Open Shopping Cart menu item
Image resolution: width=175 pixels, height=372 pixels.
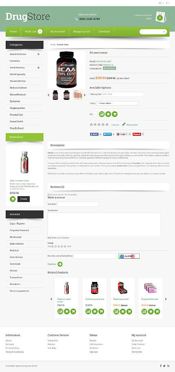[81, 31]
